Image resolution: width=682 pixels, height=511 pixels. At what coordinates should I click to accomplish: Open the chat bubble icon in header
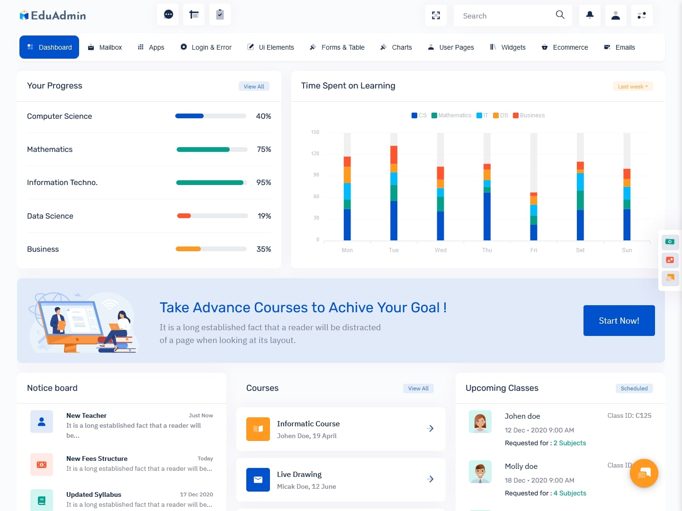tap(168, 15)
